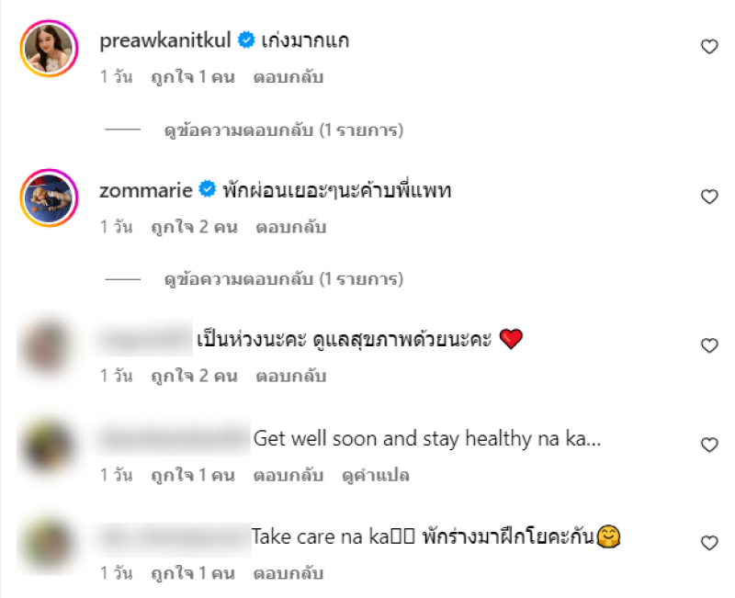Like zommarie's comment with the heart icon
The height and width of the screenshot is (598, 735).
pyautogui.click(x=709, y=197)
